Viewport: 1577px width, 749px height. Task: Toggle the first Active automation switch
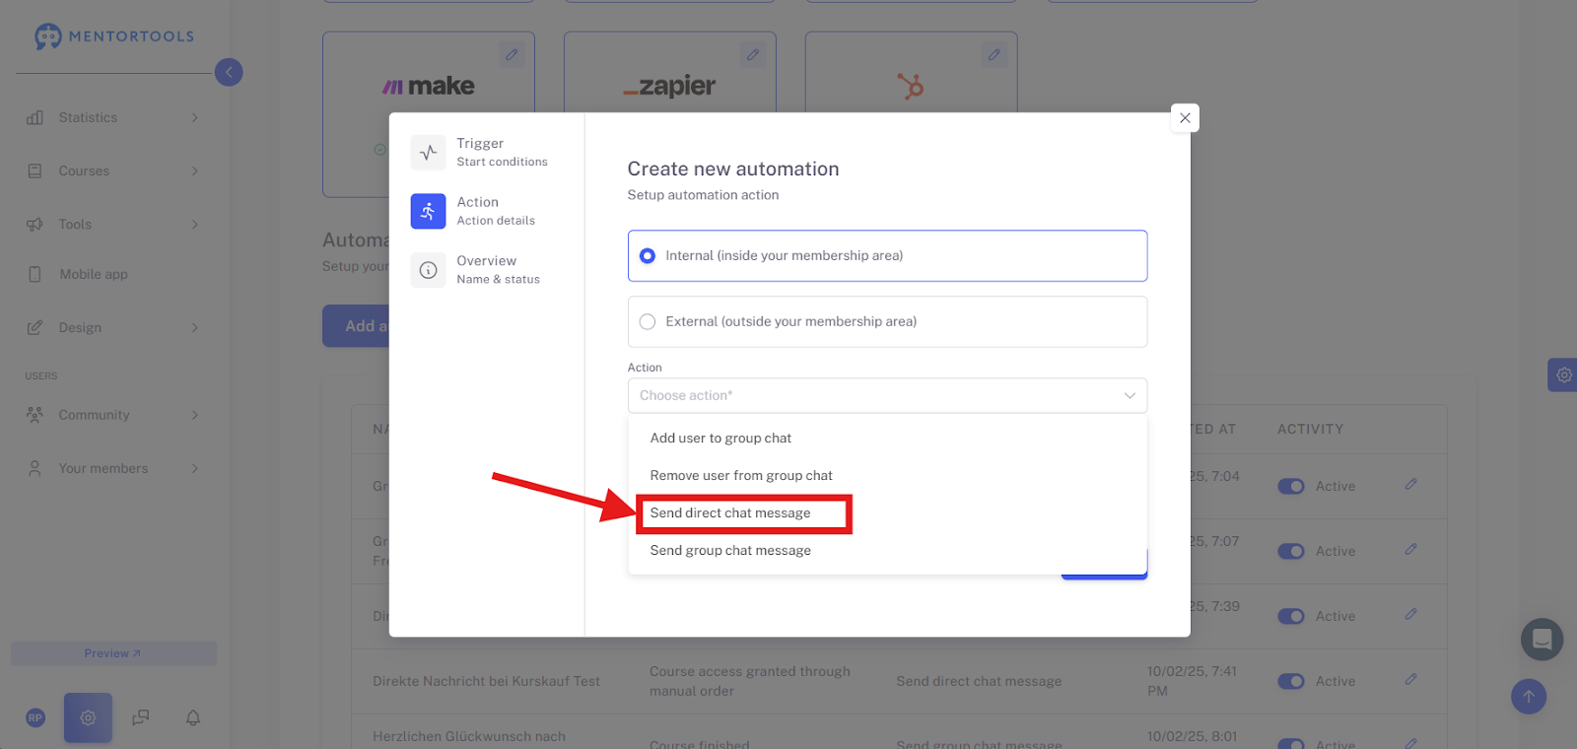tap(1291, 486)
